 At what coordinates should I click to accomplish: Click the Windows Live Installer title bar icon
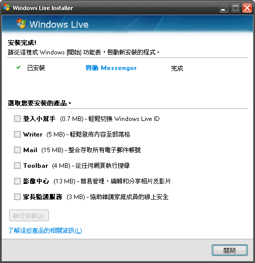(7, 8)
